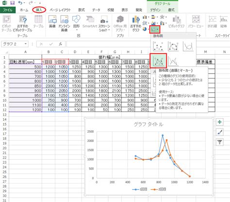Viewport: 230px width, 202px height.
Task: Select column A header
Action: tap(25, 52)
